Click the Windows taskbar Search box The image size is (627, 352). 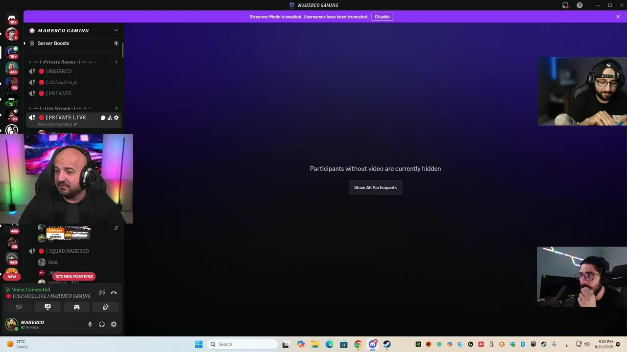pyautogui.click(x=243, y=344)
